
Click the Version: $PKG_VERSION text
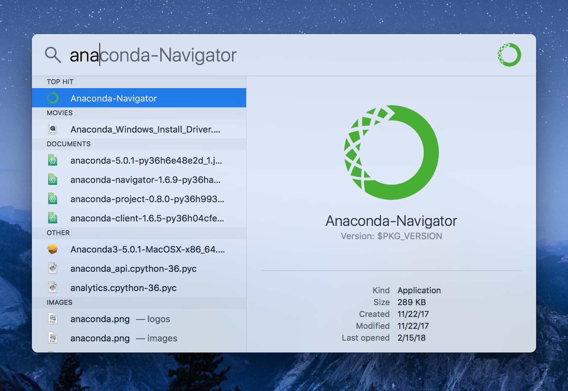(x=391, y=236)
